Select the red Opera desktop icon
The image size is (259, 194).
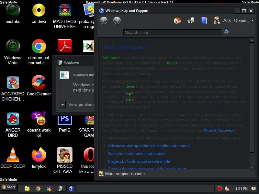coord(89,155)
